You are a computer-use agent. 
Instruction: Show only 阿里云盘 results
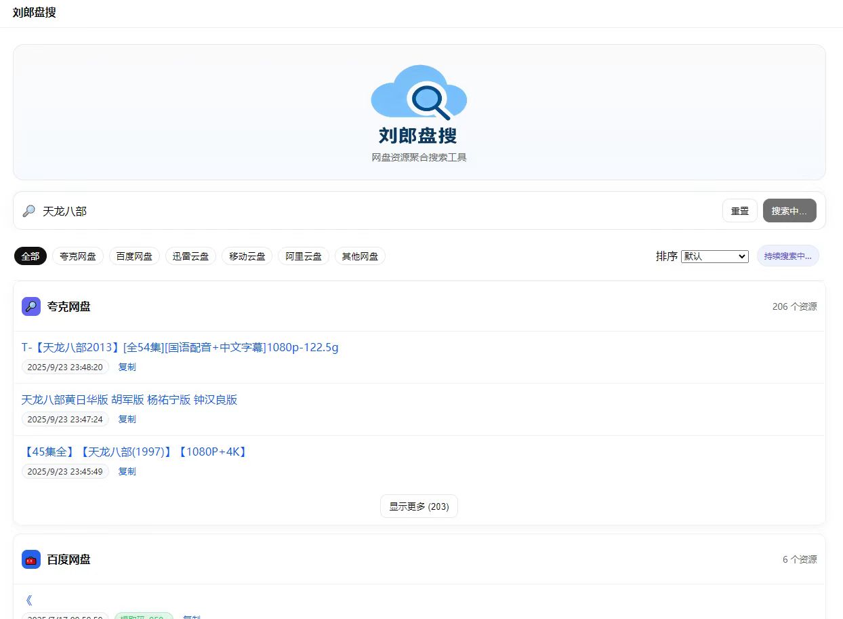coord(303,256)
